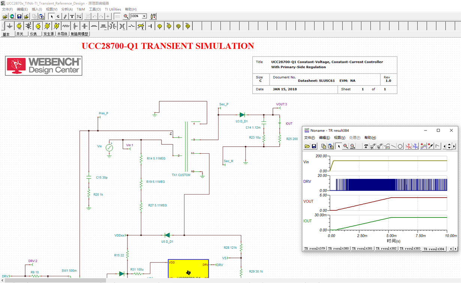Click the Vin voltage source symbol

109,148
